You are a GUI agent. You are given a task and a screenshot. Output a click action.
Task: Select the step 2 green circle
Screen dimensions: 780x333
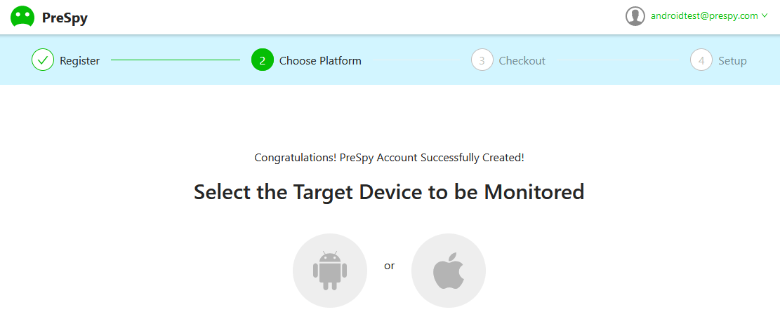click(x=263, y=60)
